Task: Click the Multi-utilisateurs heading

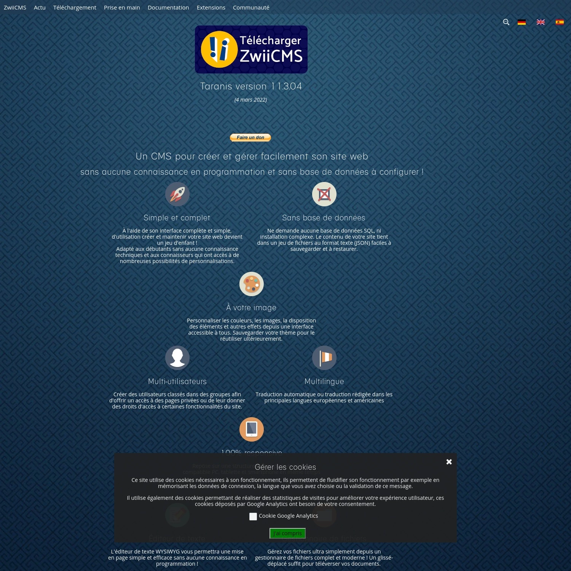Action: (177, 381)
